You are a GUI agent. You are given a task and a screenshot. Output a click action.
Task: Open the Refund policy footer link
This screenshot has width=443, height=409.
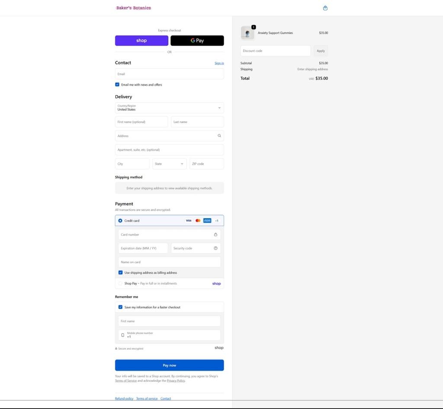tap(124, 399)
